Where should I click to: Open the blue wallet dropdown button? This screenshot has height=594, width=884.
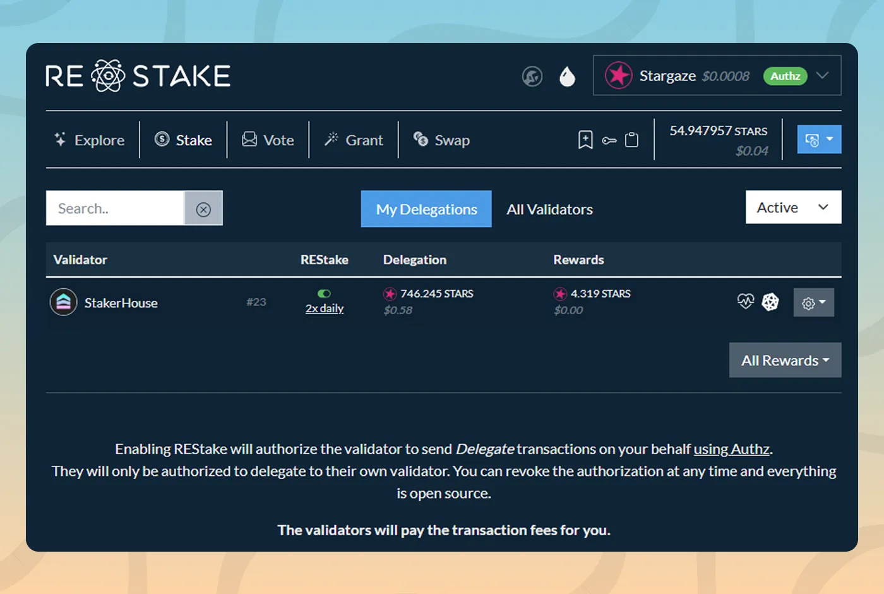(819, 140)
